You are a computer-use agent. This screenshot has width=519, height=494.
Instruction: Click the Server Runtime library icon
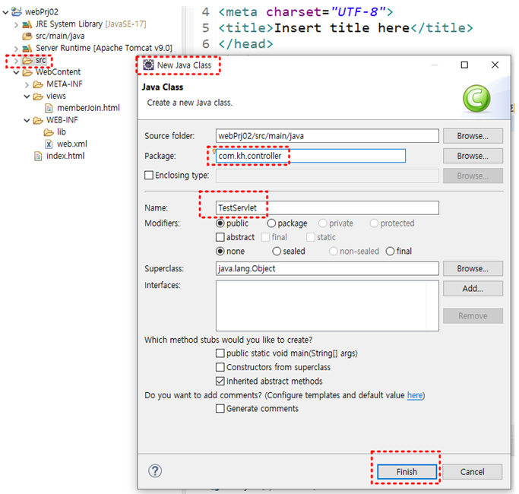tap(27, 49)
